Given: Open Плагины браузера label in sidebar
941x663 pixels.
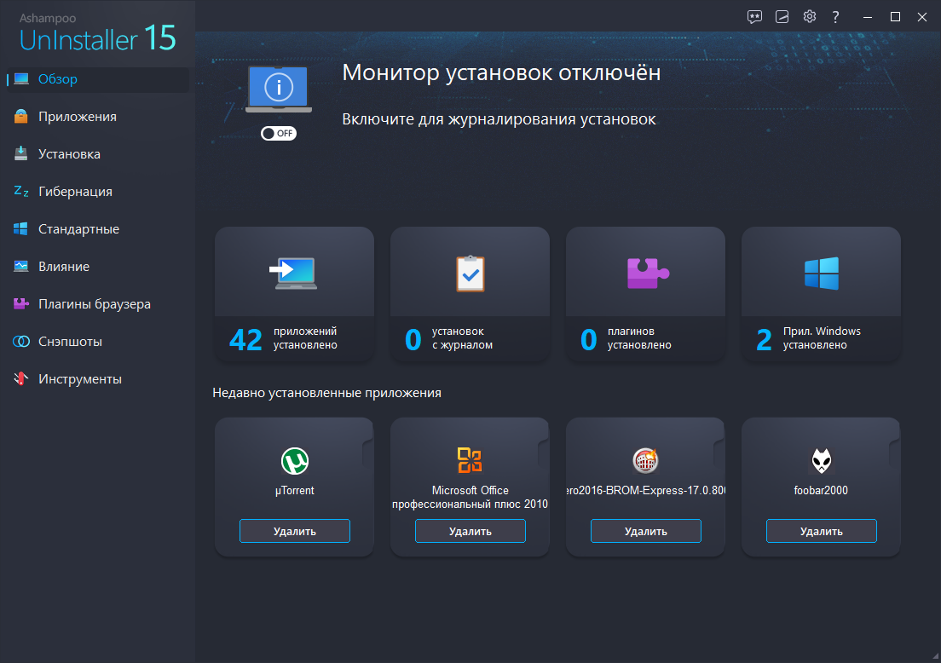Looking at the screenshot, I should coord(95,304).
